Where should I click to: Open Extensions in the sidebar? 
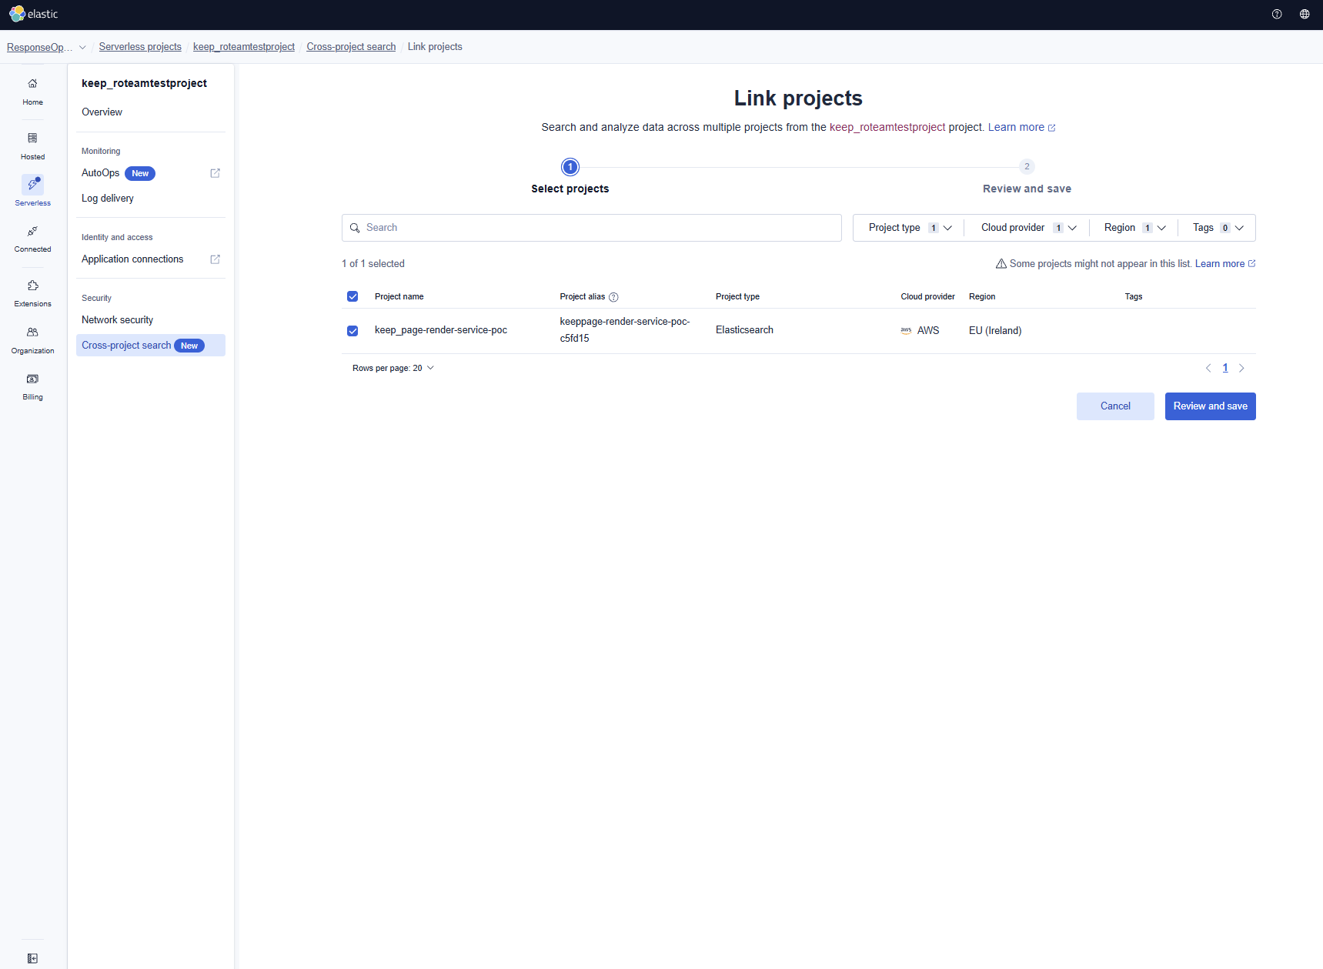click(x=32, y=293)
